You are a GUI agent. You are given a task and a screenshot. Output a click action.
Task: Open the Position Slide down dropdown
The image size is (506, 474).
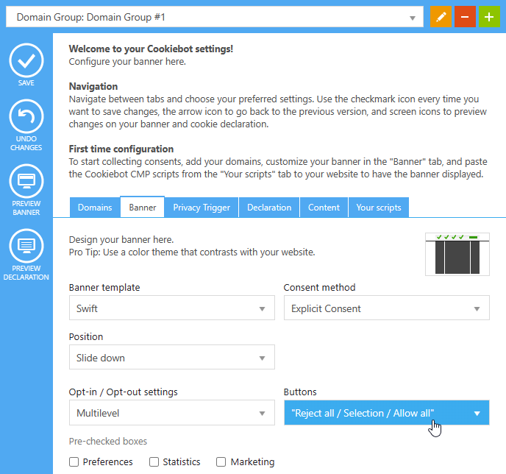click(172, 357)
